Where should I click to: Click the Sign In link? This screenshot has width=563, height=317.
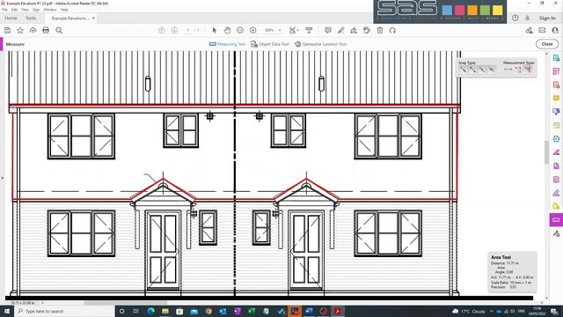point(547,18)
